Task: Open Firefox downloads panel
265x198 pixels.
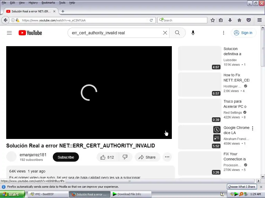Action: pos(230,20)
